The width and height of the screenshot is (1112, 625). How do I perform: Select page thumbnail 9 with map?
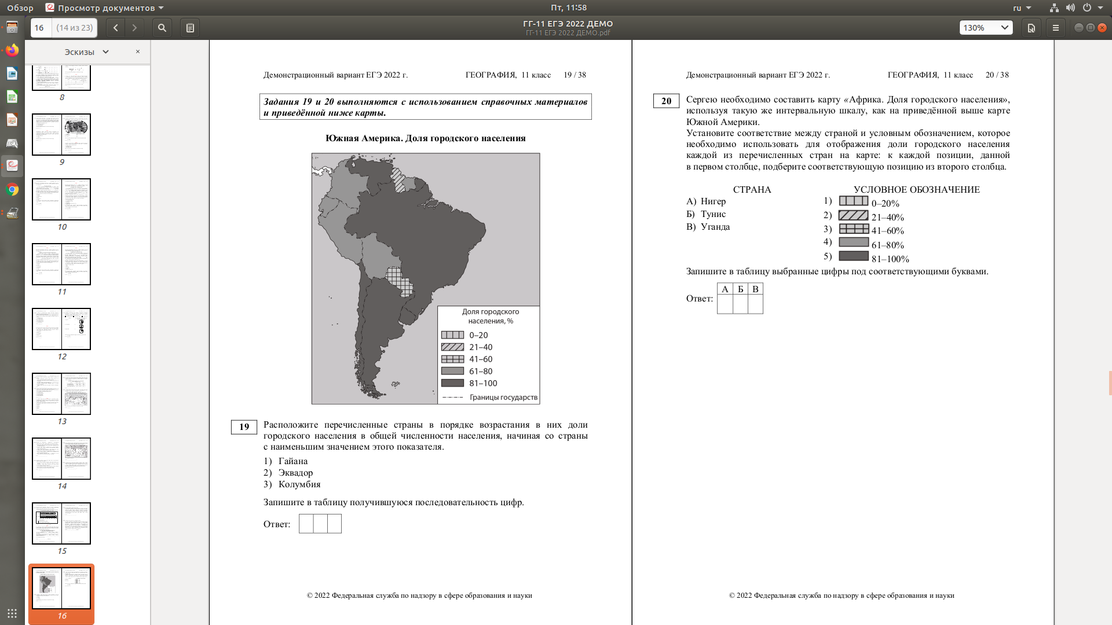point(61,134)
